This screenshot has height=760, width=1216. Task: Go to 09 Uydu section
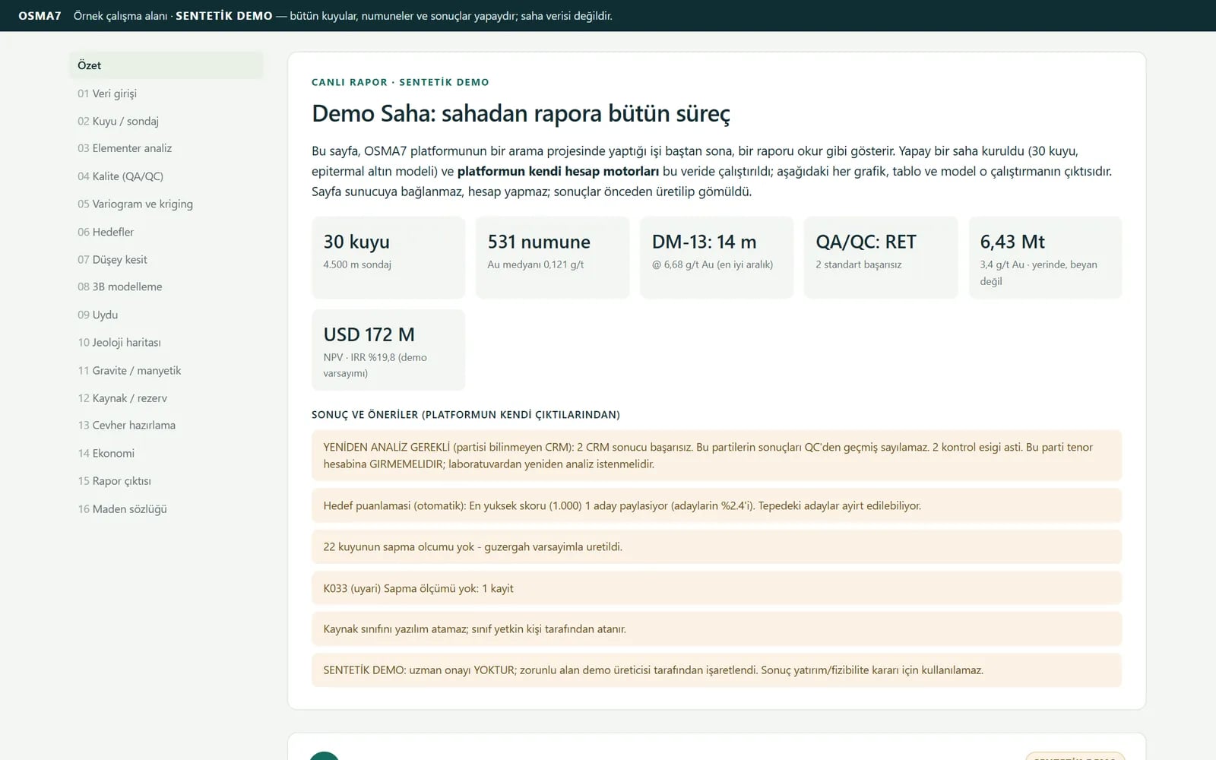click(97, 315)
